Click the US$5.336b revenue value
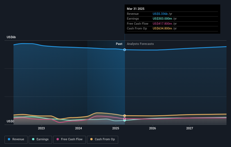The height and width of the screenshot is (147, 231). pos(160,14)
